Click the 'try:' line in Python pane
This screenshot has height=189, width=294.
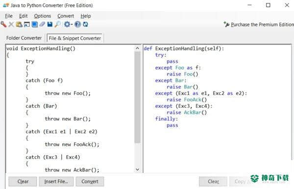point(161,55)
